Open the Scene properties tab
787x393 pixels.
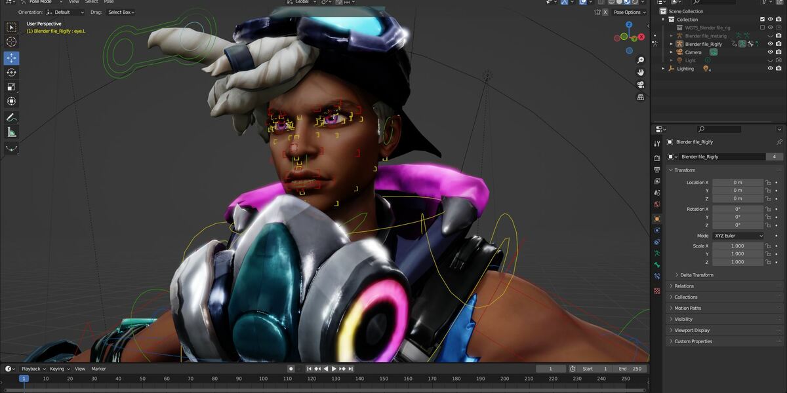point(657,193)
